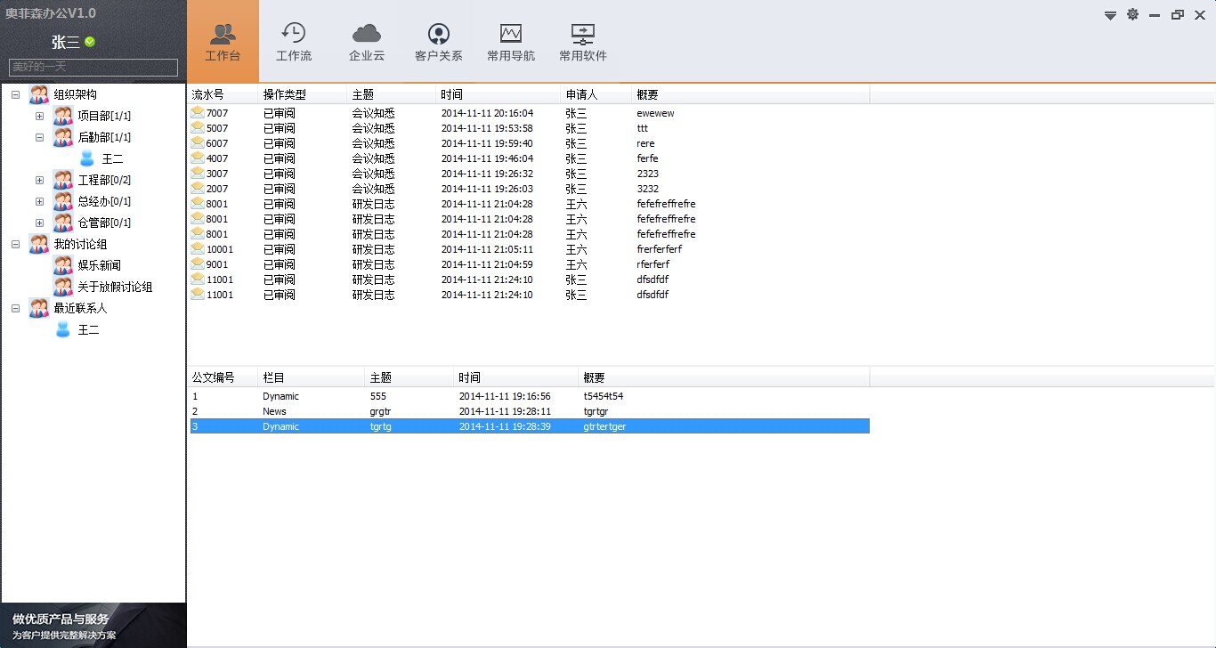Click timestamp 2014-11-11 19:53:58

coord(487,128)
